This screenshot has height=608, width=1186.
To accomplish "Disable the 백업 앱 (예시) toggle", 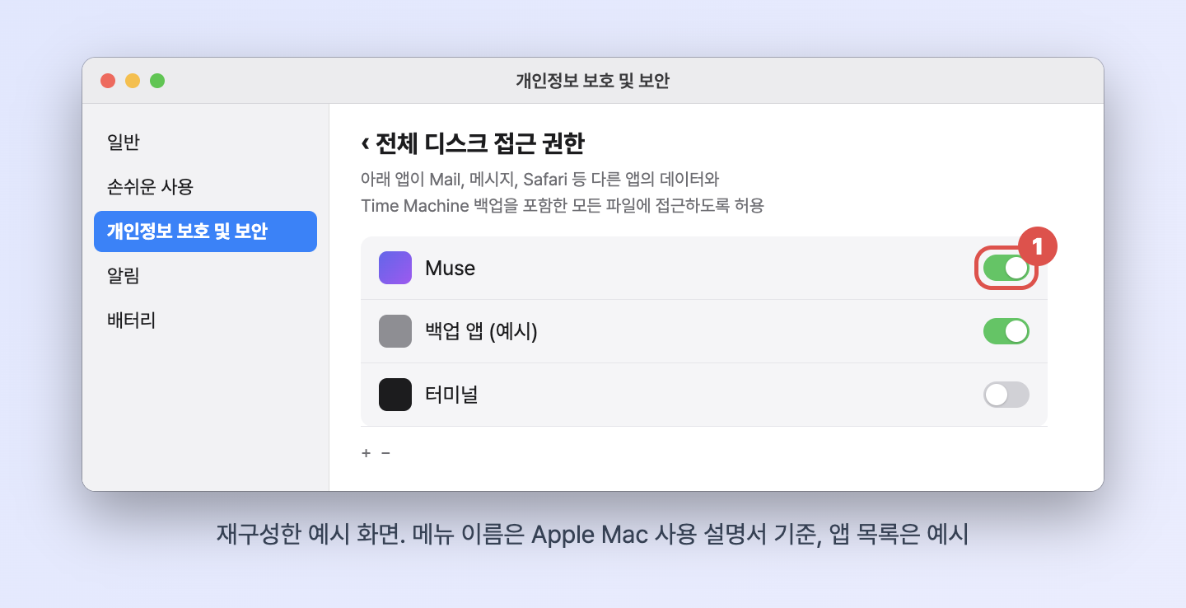I will pos(1006,331).
